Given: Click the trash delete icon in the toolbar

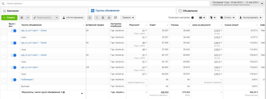Looking at the screenshot, I should click(x=103, y=18).
